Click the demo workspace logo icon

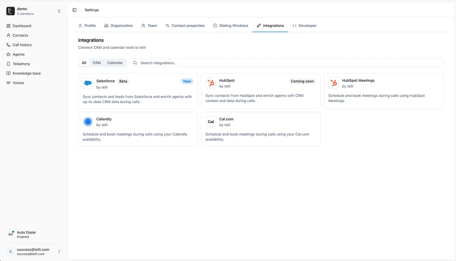pos(10,11)
